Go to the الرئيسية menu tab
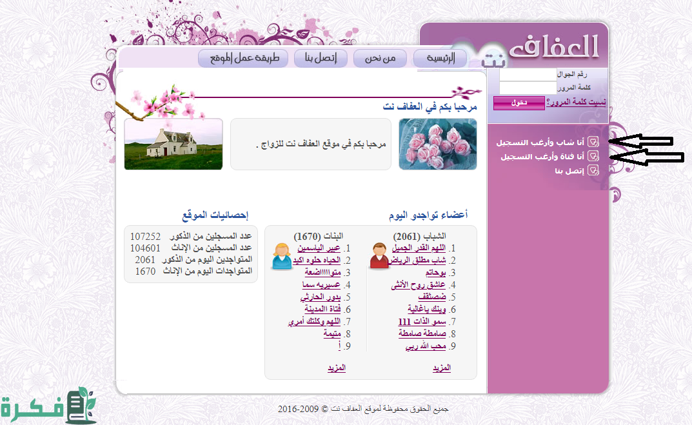Image resolution: width=692 pixels, height=425 pixels. pyautogui.click(x=440, y=59)
